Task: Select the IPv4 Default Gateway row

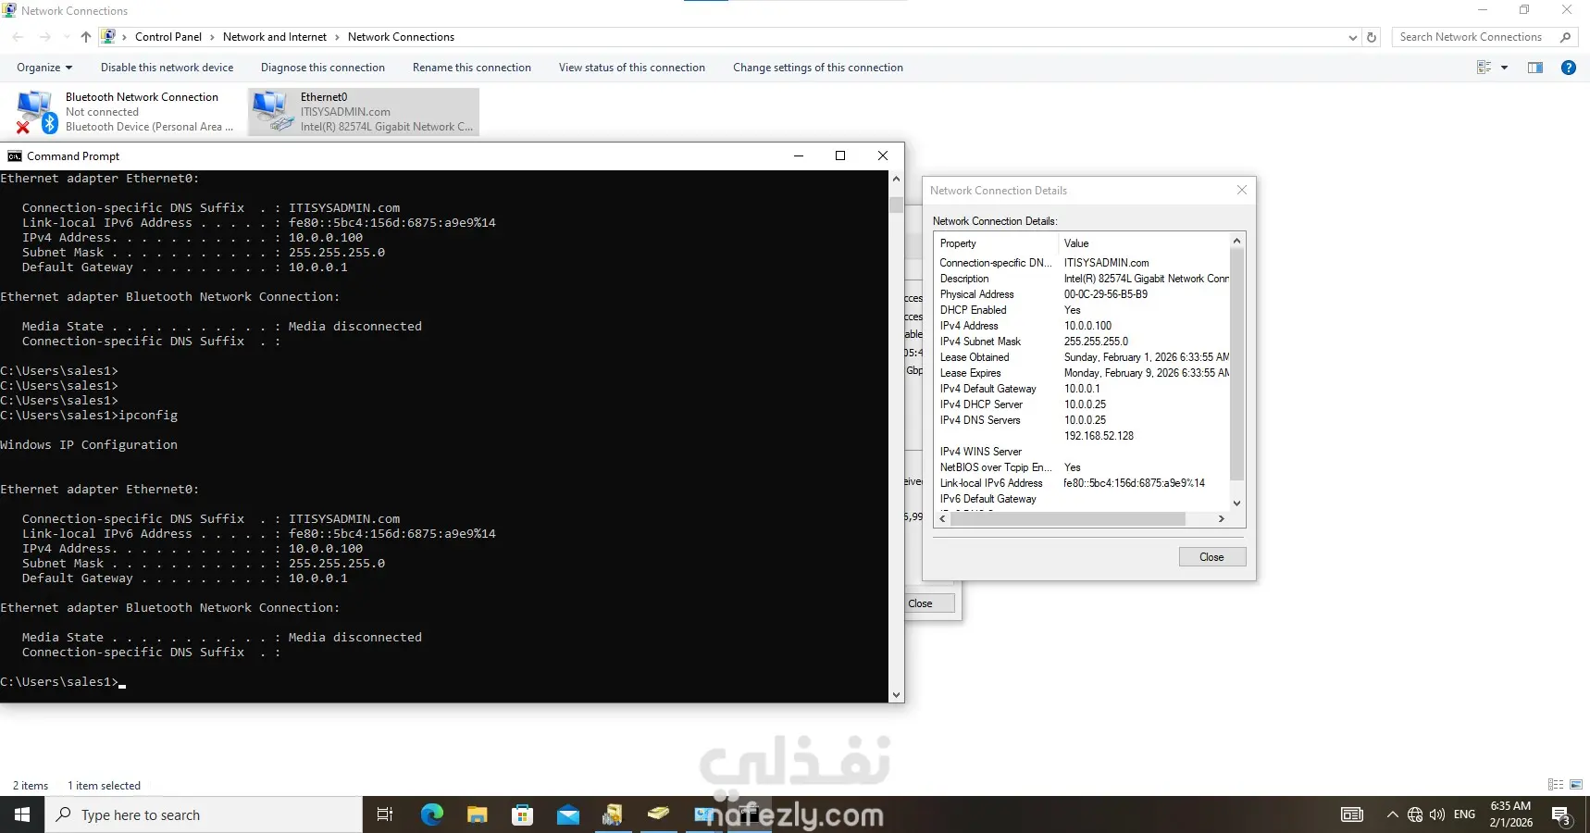Action: tap(1082, 389)
